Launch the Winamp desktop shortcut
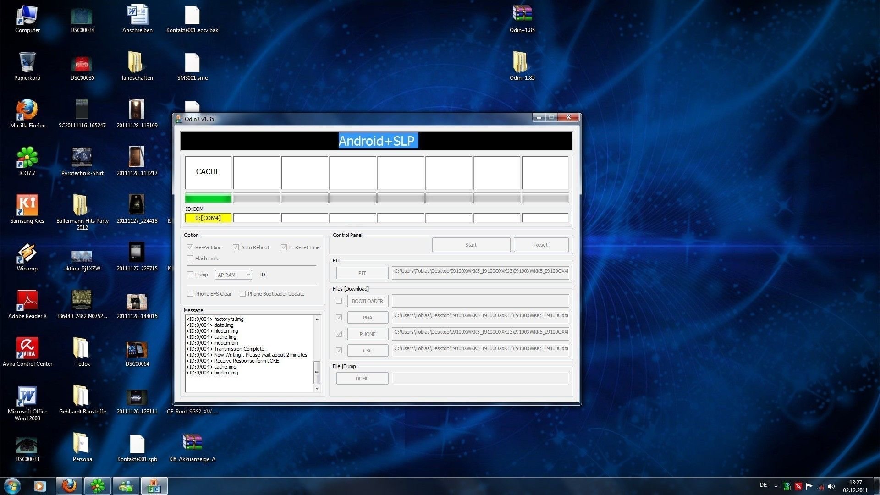 click(x=27, y=257)
